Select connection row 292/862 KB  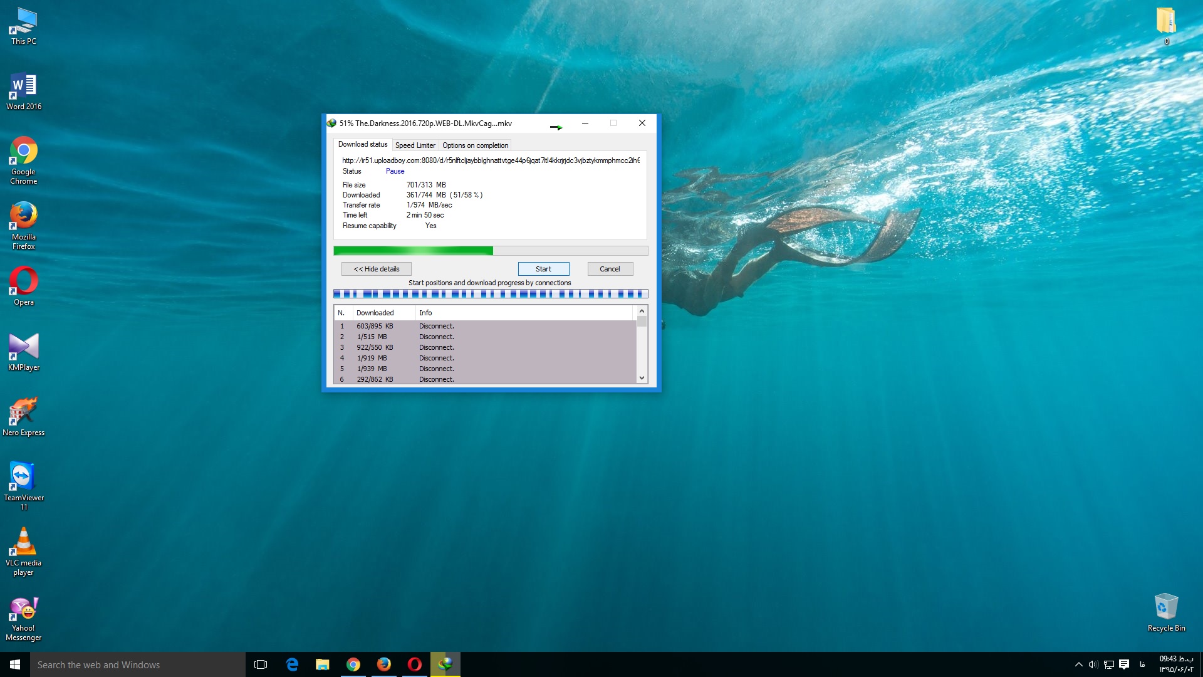point(486,379)
